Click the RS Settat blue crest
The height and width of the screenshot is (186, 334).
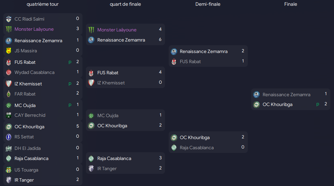click(x=8, y=137)
